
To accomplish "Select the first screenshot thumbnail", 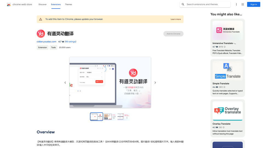I will 97,117.
